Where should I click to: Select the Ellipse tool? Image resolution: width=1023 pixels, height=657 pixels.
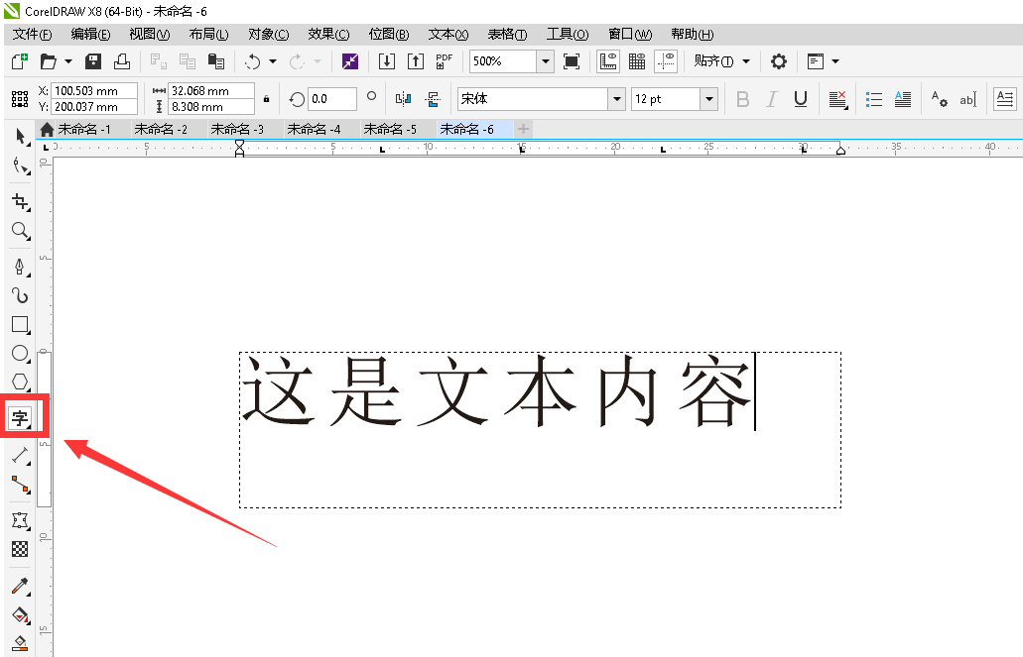20,353
